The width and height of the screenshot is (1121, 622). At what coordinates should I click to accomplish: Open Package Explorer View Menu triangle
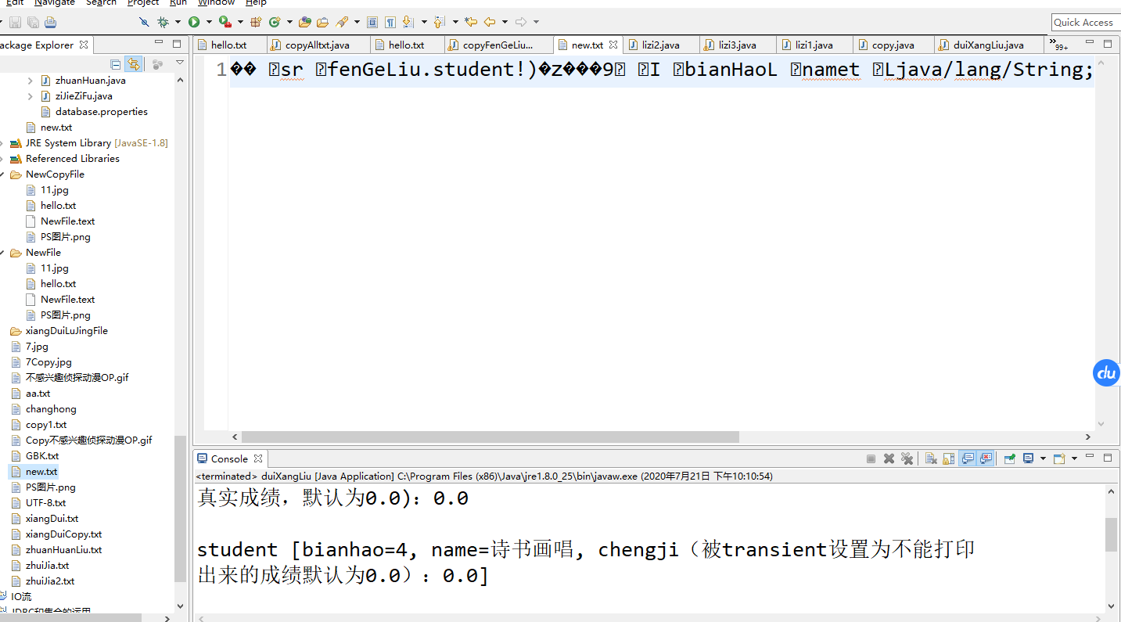(x=180, y=63)
